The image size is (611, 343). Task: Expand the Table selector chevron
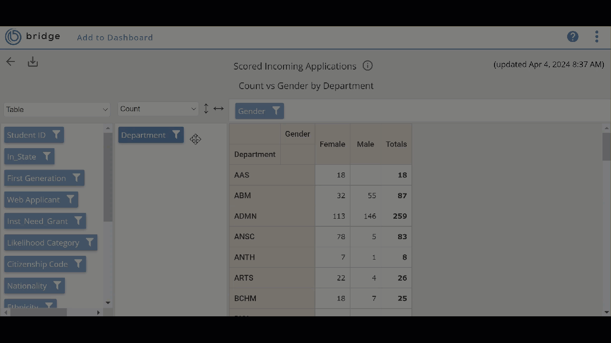pyautogui.click(x=105, y=110)
